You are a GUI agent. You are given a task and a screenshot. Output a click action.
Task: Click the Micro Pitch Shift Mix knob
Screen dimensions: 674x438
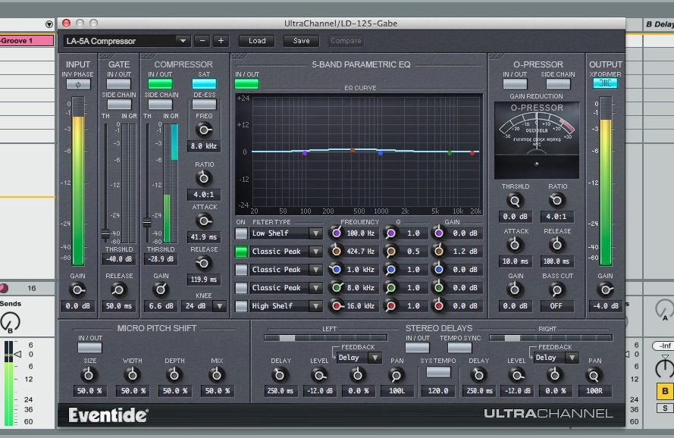tap(217, 375)
